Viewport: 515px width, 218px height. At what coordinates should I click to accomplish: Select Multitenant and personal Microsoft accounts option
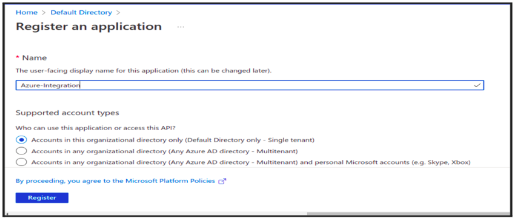[x=21, y=162]
